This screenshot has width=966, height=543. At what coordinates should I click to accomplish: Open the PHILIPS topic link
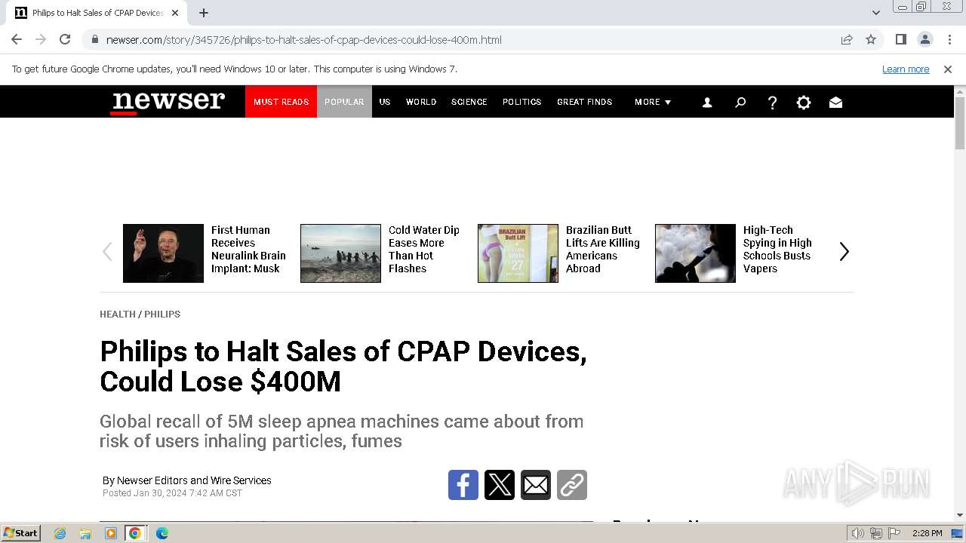[162, 314]
